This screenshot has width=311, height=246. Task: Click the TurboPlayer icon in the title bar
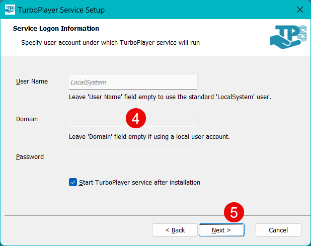pyautogui.click(x=10, y=10)
